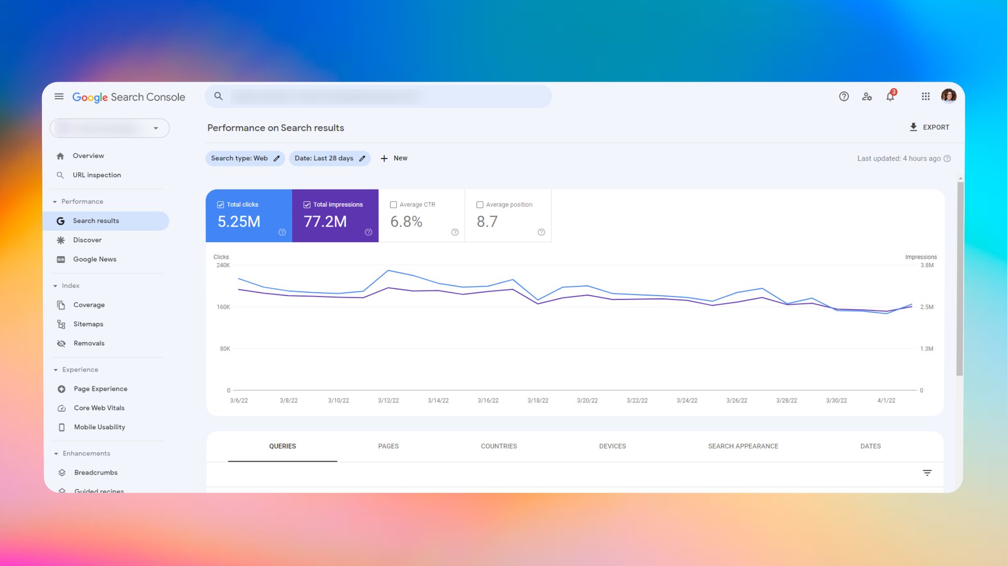The height and width of the screenshot is (566, 1007).
Task: Collapse the Index section
Action: point(55,286)
